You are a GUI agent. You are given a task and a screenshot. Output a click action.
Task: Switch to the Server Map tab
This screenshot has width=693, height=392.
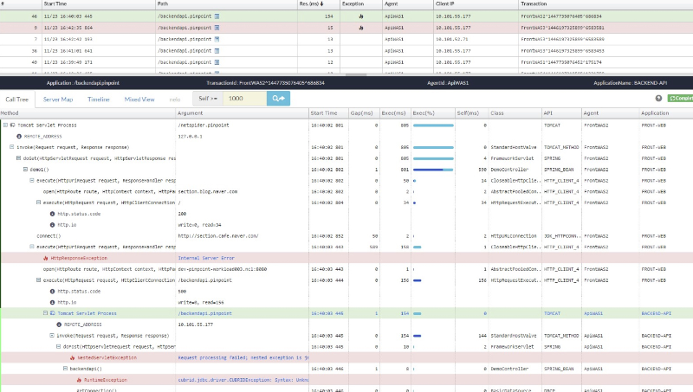(58, 100)
